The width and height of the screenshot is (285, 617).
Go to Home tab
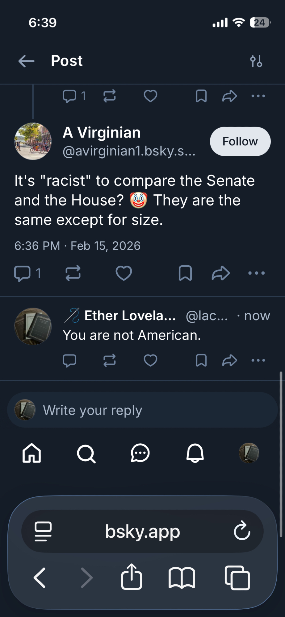click(31, 453)
